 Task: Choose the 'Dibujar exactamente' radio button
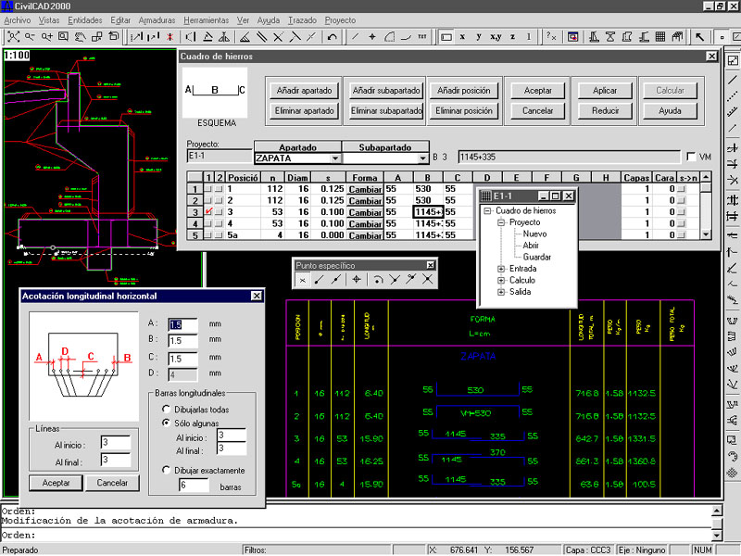click(166, 470)
